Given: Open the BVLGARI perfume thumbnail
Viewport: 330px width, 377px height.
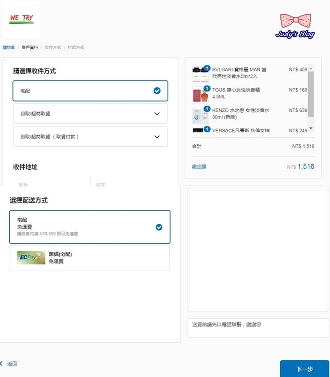Looking at the screenshot, I should [200, 74].
